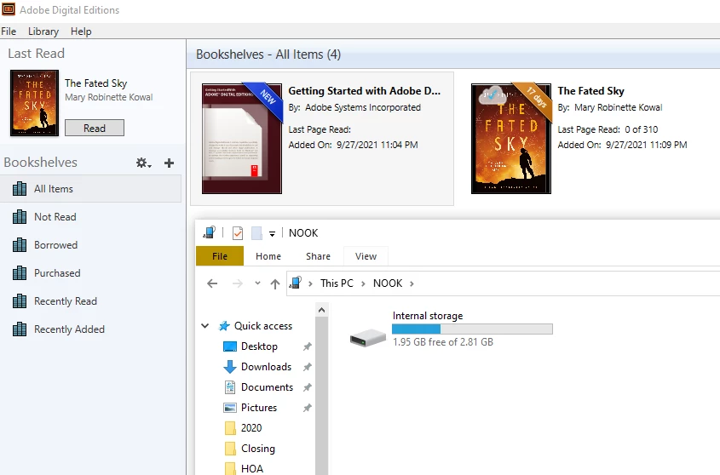Screen dimensions: 720x475
Task: Click the Quick access star icon
Action: point(224,326)
